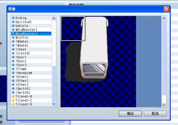
Task: Click the blue icon beside !Door2
Action: (13, 61)
